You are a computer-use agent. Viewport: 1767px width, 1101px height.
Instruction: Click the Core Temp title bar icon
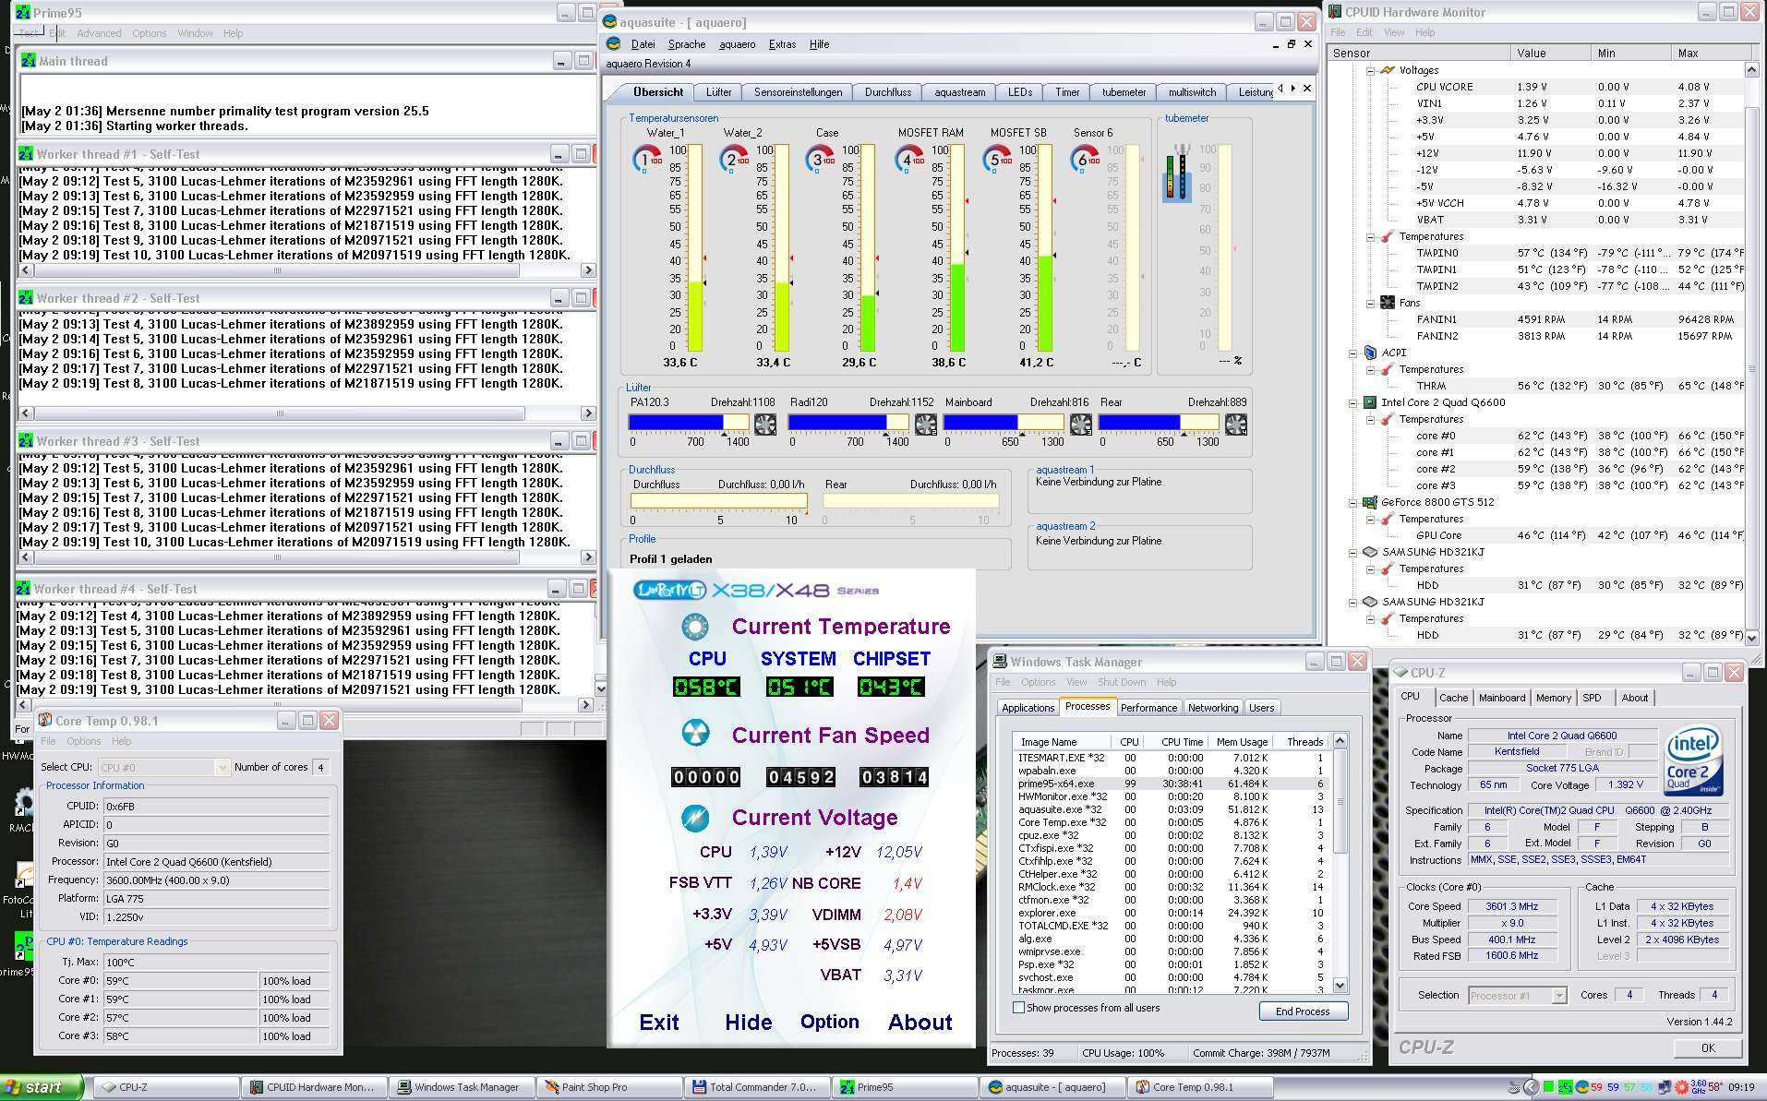(44, 720)
